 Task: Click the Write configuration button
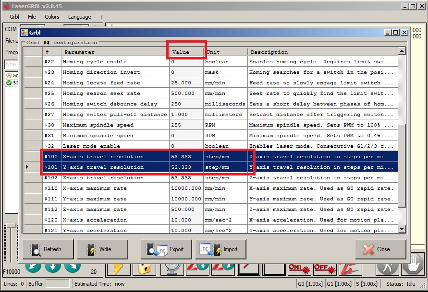tap(102, 249)
